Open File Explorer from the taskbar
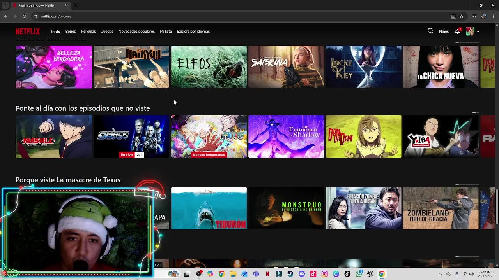The height and width of the screenshot is (280, 499). [233, 274]
